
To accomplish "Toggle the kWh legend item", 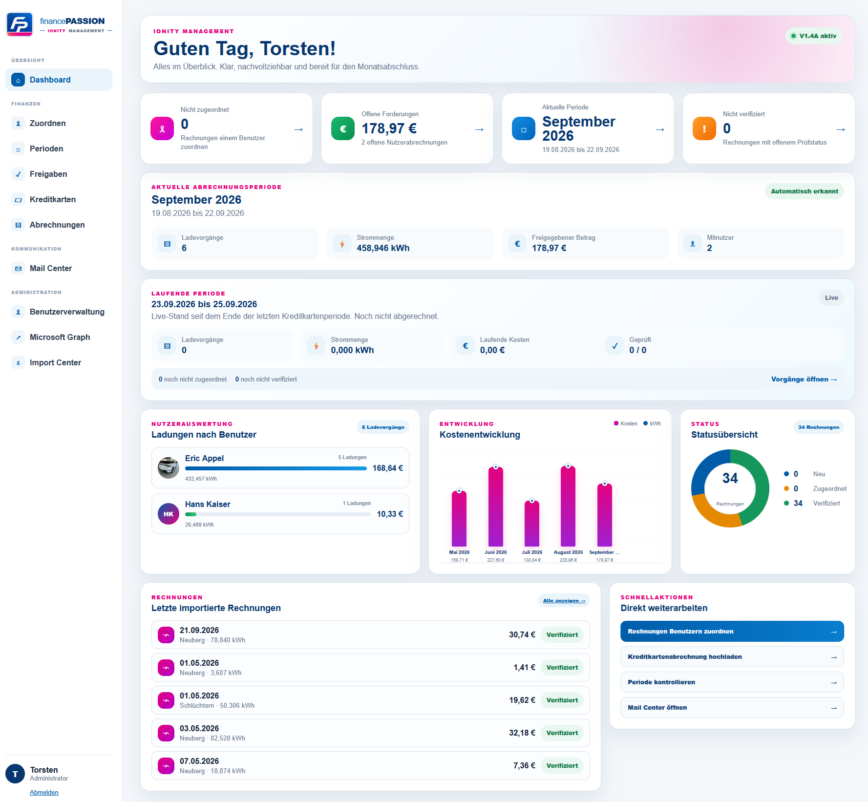I will pos(652,423).
